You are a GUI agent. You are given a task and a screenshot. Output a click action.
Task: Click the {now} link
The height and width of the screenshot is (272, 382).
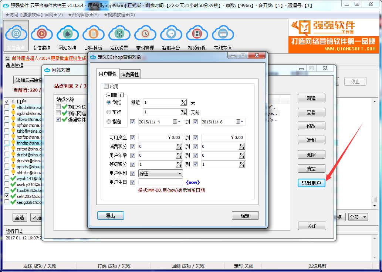point(193,182)
